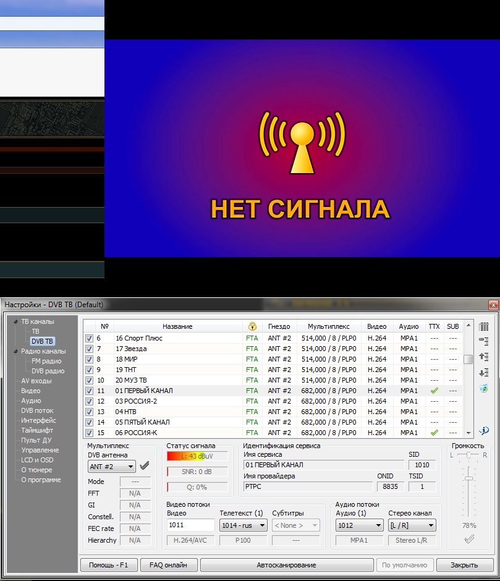Click the double checkmark icon under the volume percentage
Viewport: 500px width, 581px height.
click(x=469, y=539)
